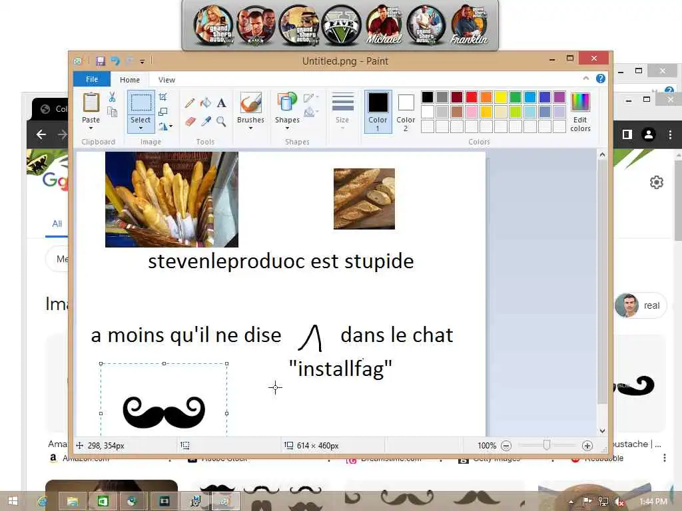
Task: Click the Crop icon in Image group
Action: click(x=163, y=97)
